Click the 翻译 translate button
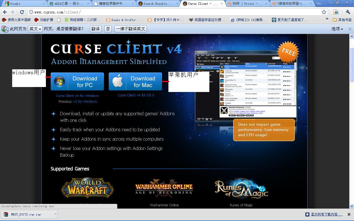This screenshot has width=354, height=221. click(x=96, y=29)
